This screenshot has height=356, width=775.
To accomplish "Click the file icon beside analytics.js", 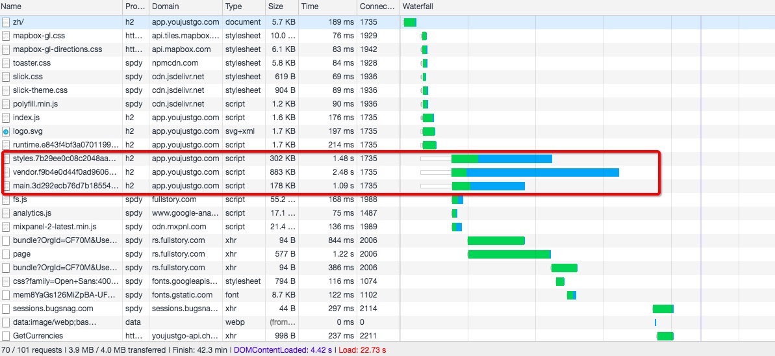I will (x=5, y=213).
